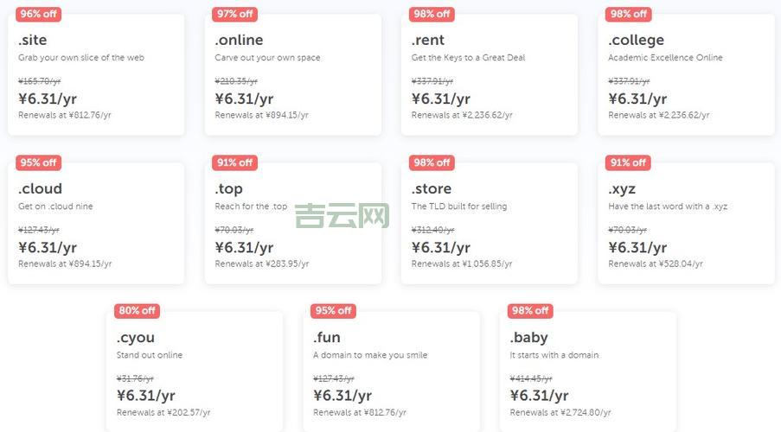Select the .top domain title
This screenshot has height=432, width=781.
click(229, 188)
